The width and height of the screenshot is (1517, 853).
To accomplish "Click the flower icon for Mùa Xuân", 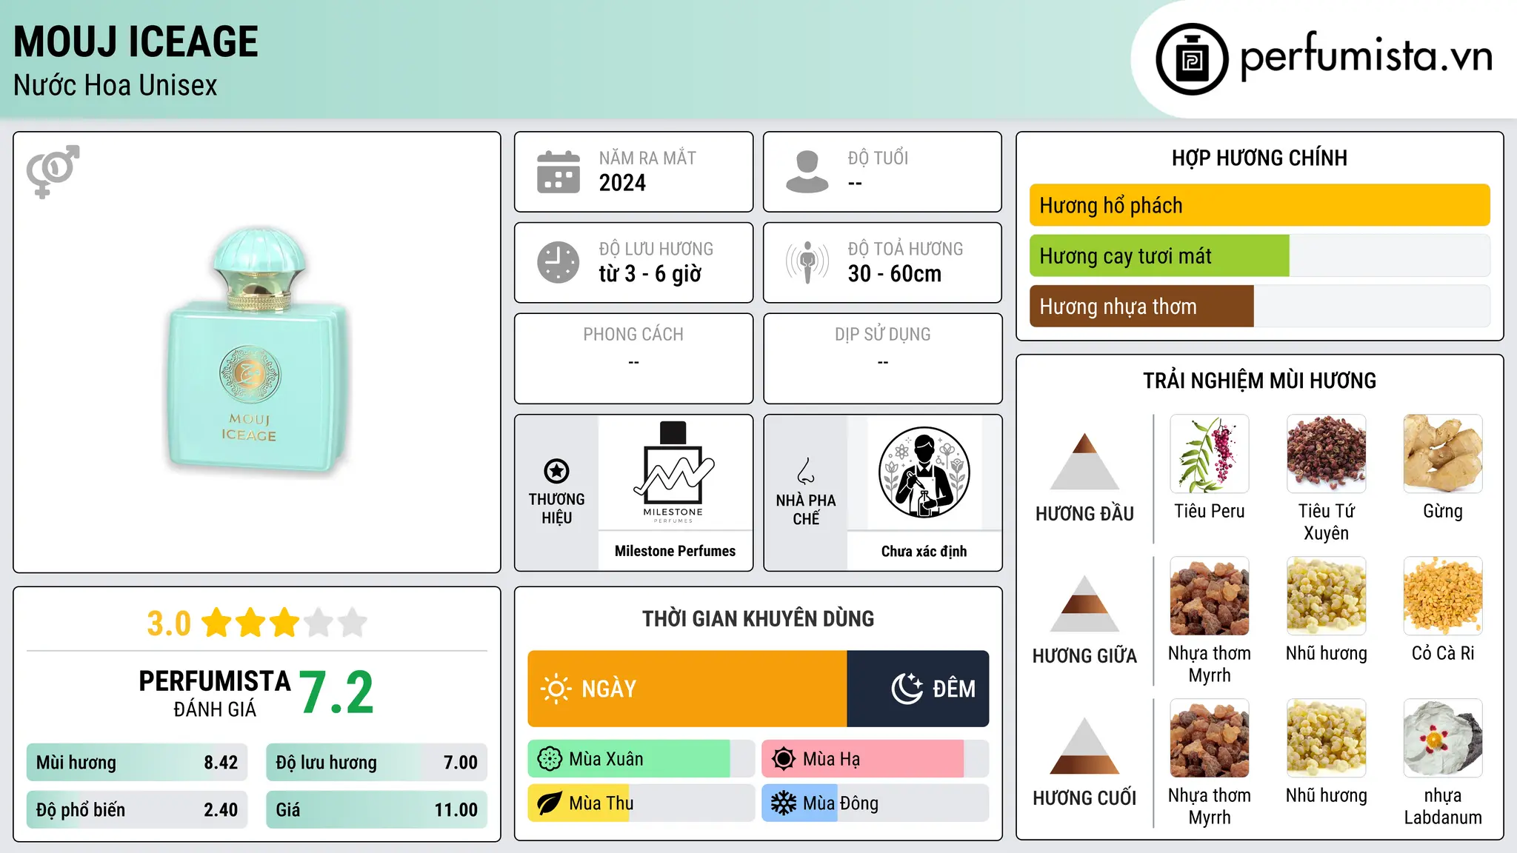I will click(x=550, y=759).
